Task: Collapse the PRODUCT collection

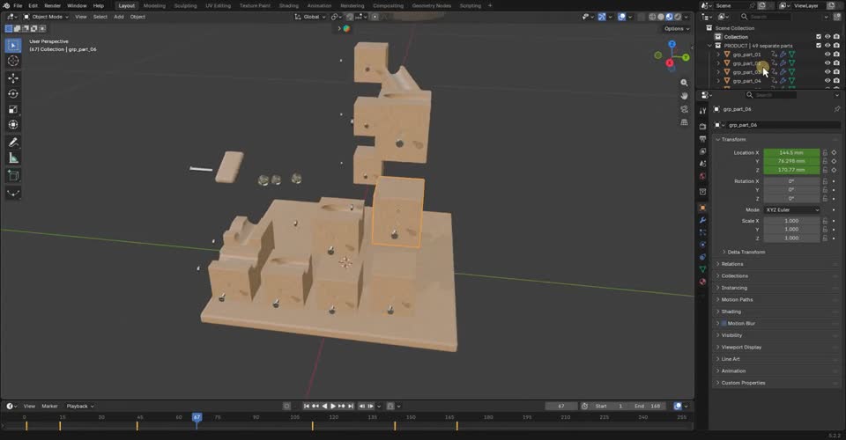Action: [x=709, y=46]
